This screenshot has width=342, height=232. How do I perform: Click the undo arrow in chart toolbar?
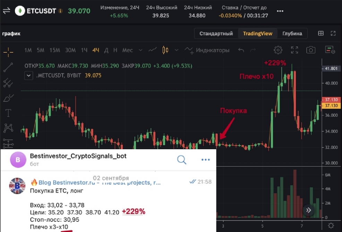tap(241, 50)
